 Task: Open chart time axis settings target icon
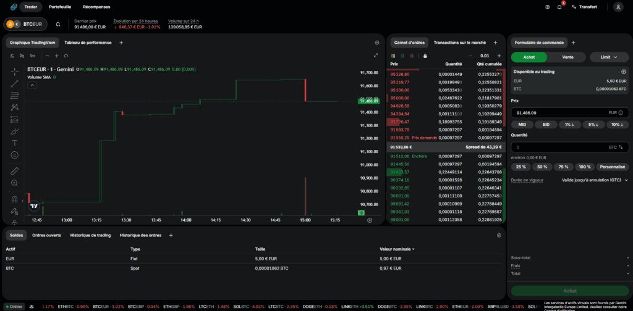pos(370,220)
